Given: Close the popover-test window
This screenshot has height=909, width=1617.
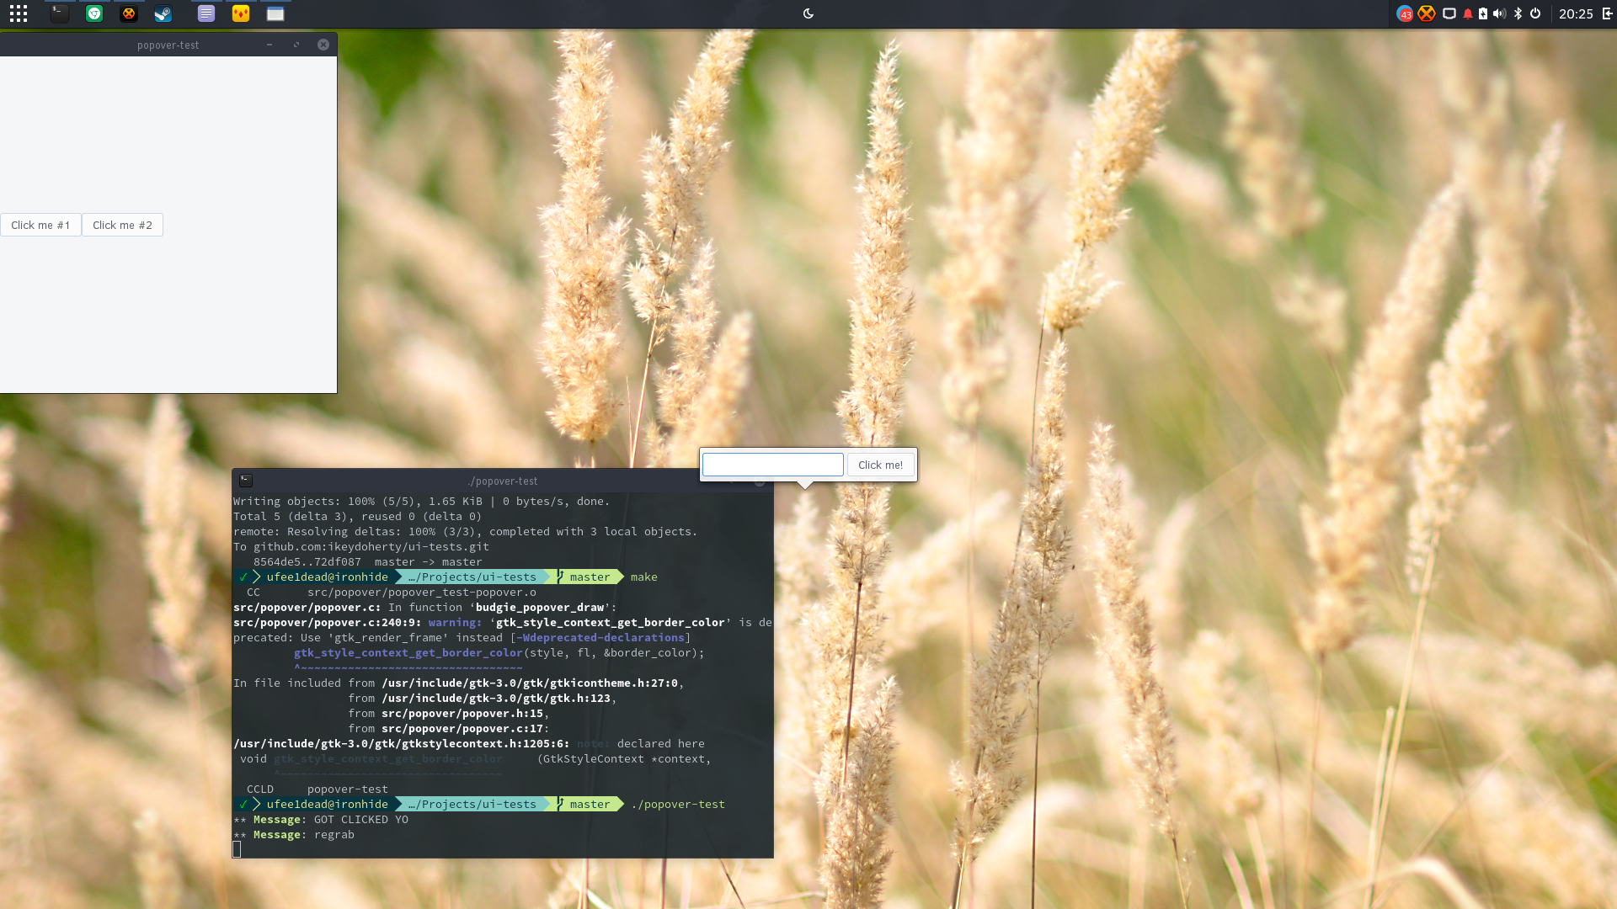Looking at the screenshot, I should pos(323,45).
